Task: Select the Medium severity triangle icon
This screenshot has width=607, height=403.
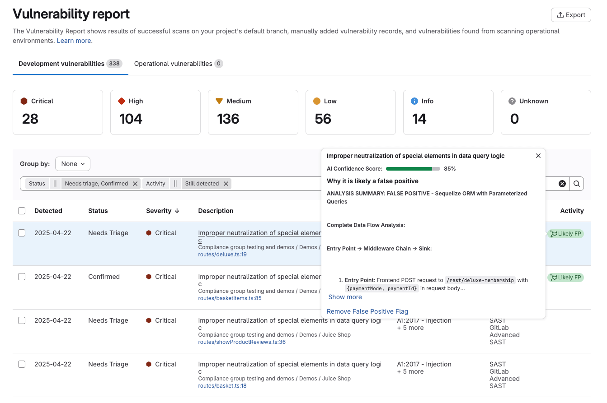Action: (x=220, y=101)
